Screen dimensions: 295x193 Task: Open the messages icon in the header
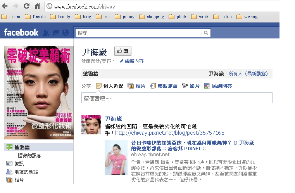56,33
